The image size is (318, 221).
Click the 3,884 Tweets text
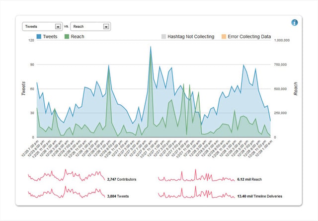(118, 196)
